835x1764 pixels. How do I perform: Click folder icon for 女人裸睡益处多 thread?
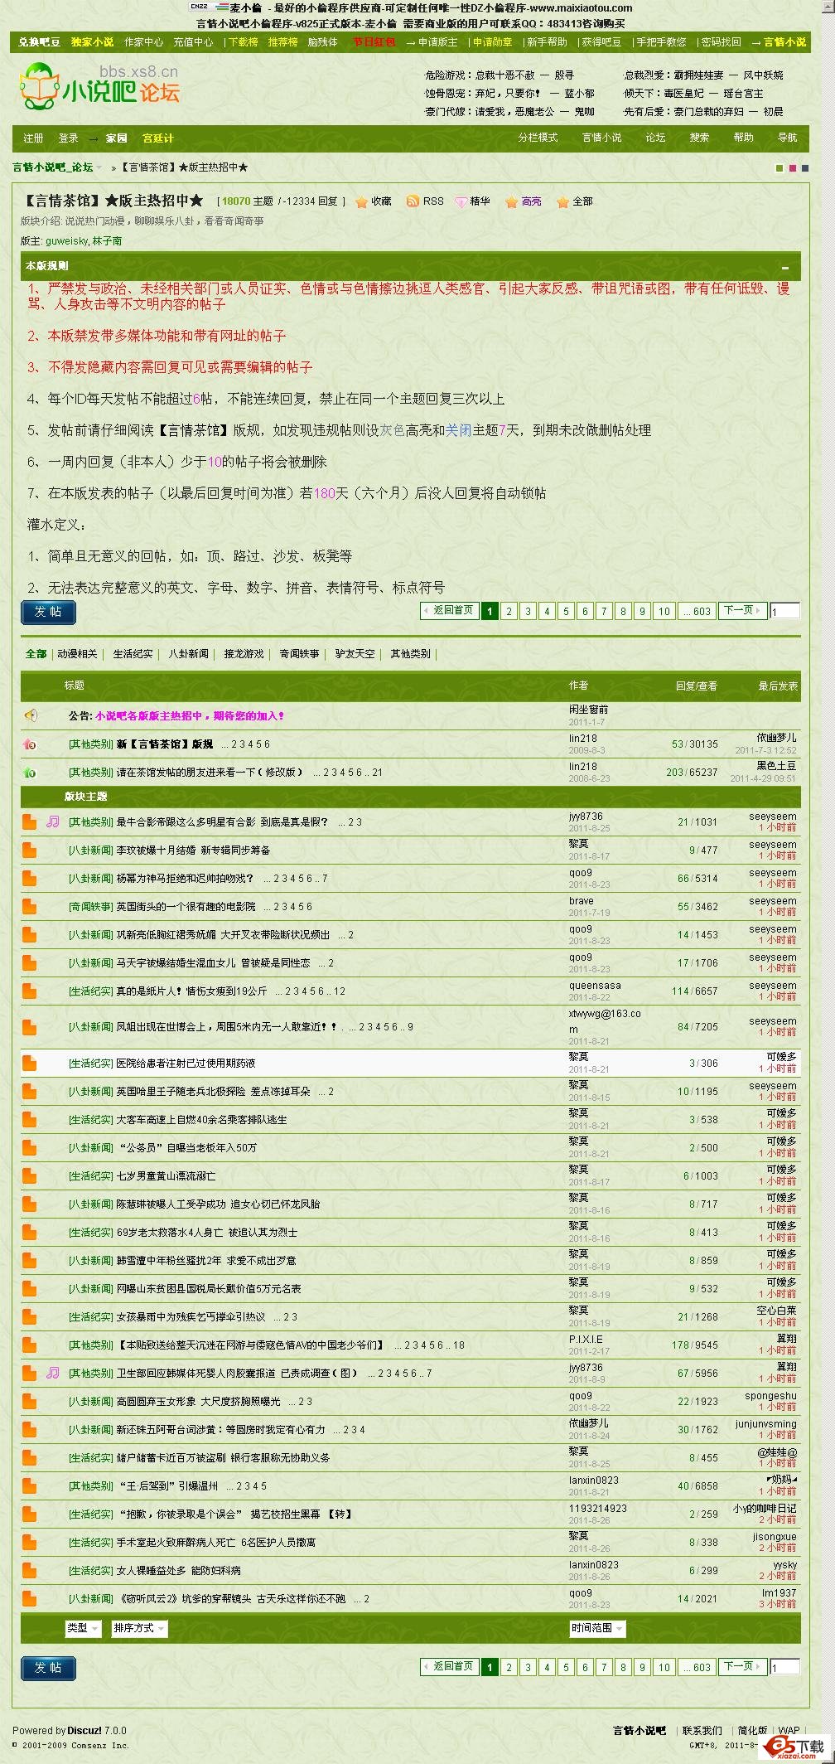point(29,1570)
